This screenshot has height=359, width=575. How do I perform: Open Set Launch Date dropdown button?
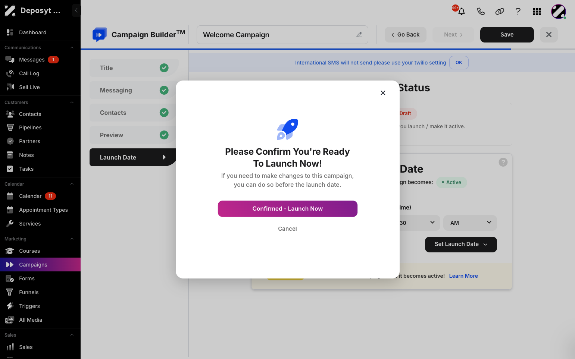[461, 245]
